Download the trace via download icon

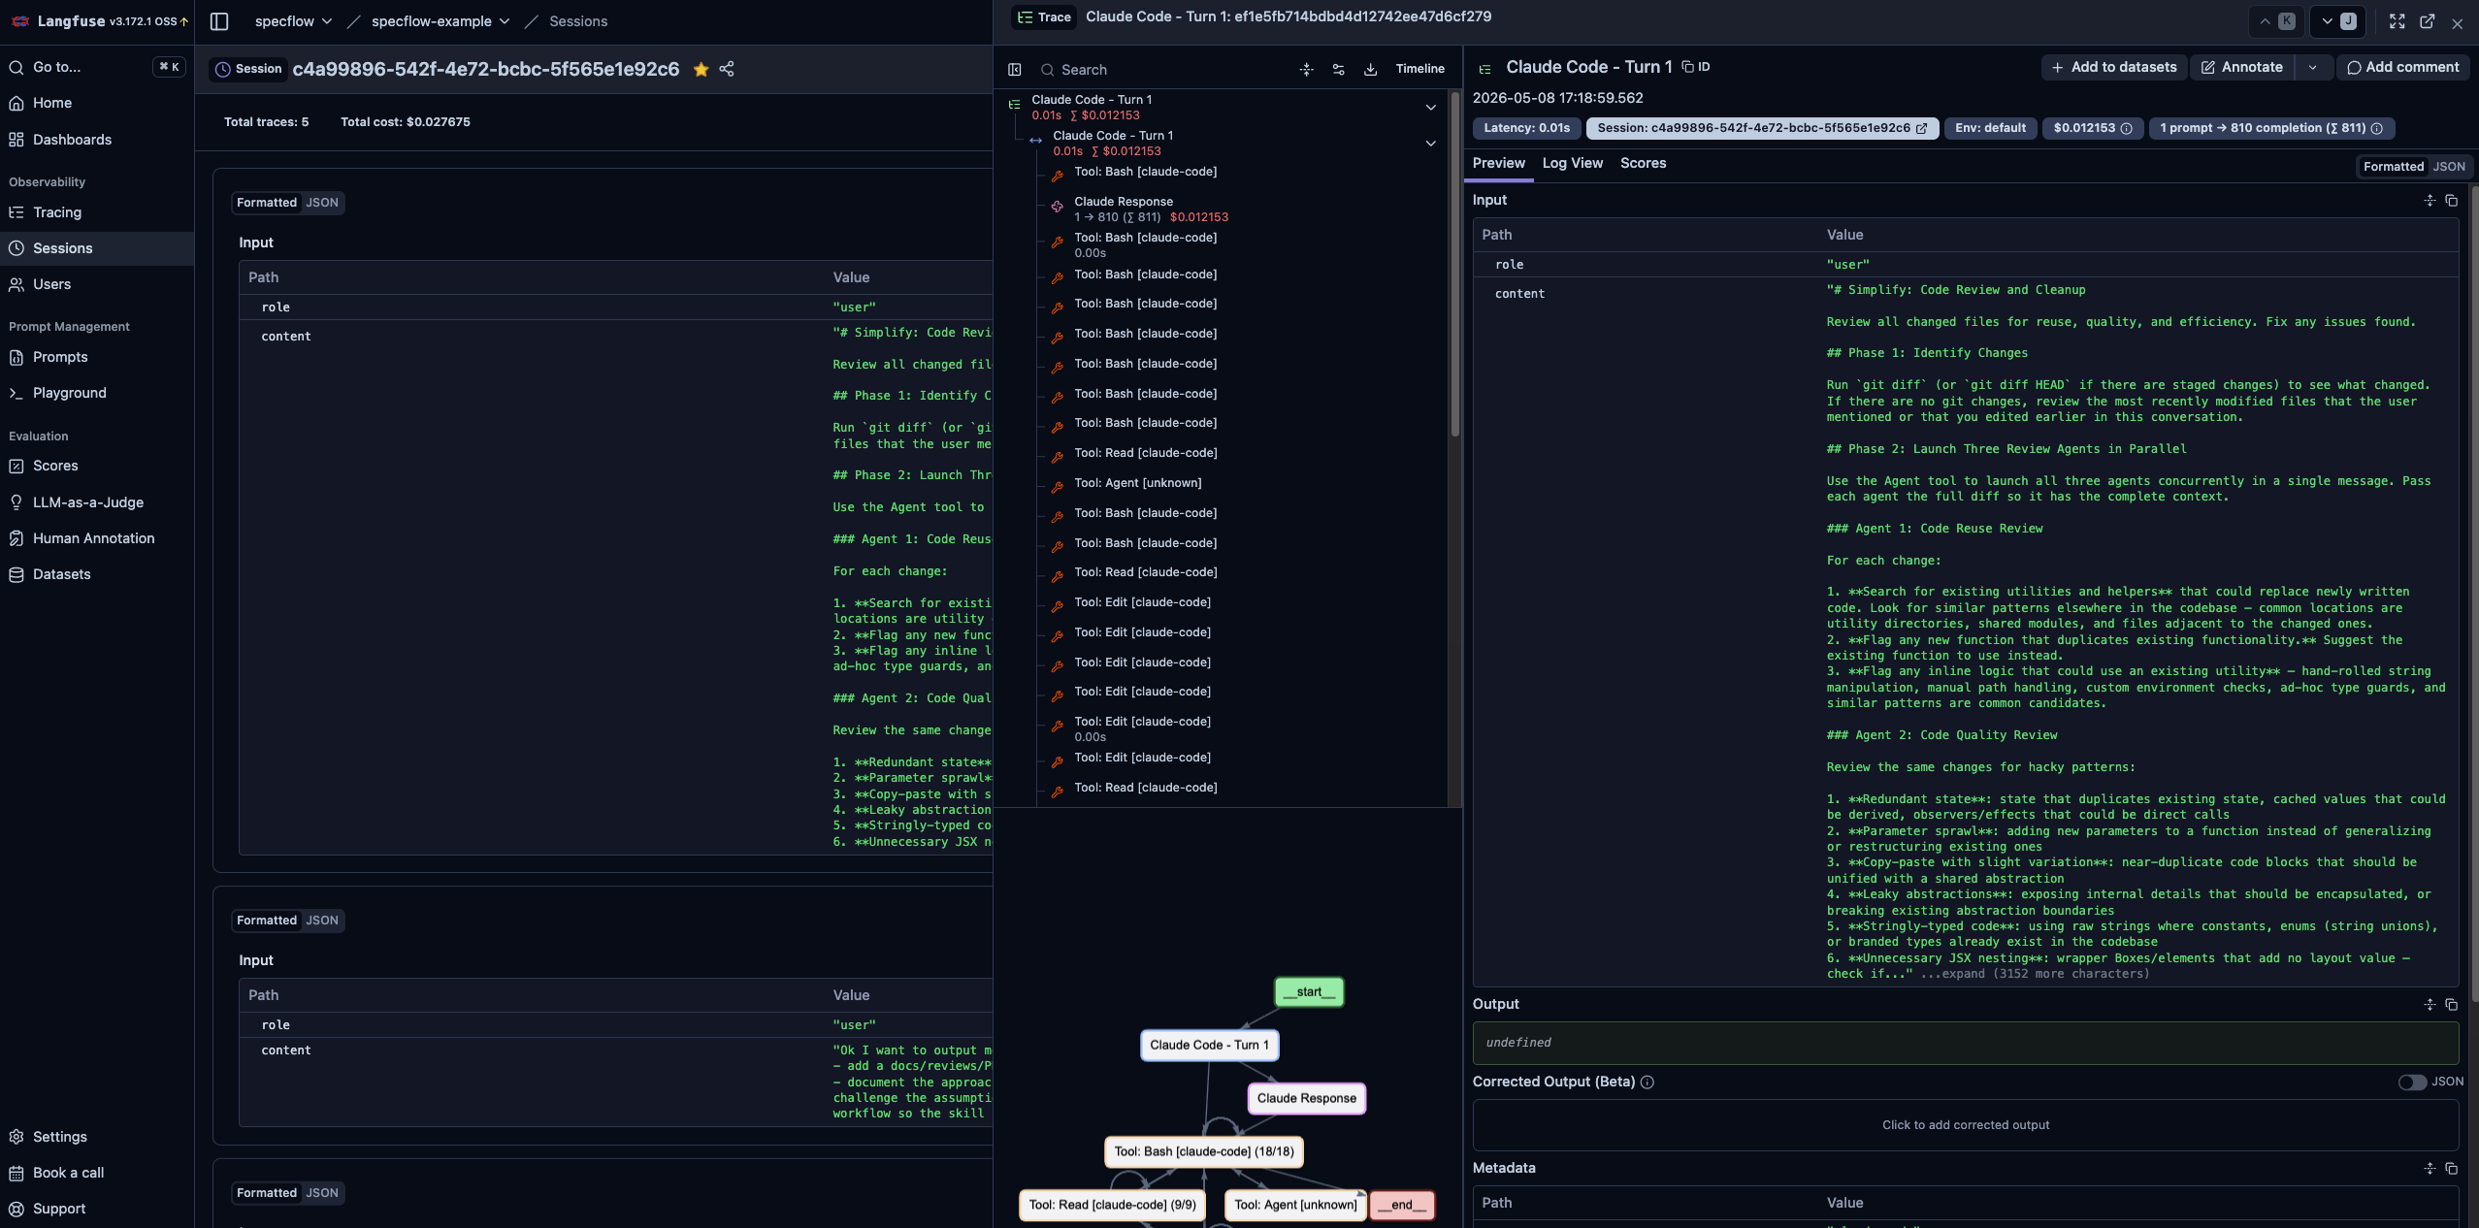pyautogui.click(x=1370, y=70)
